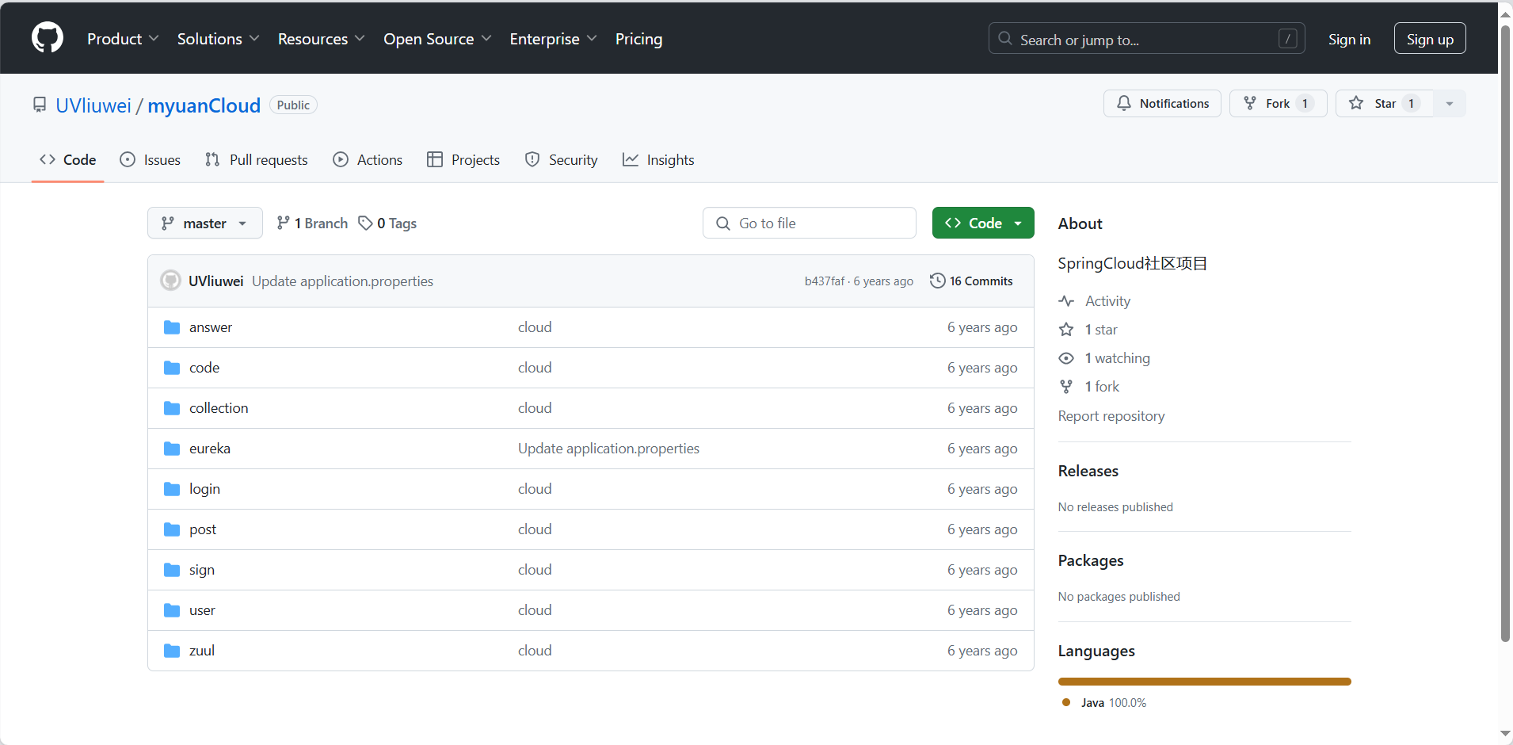The width and height of the screenshot is (1513, 745).
Task: Open the Security tab
Action: point(562,160)
